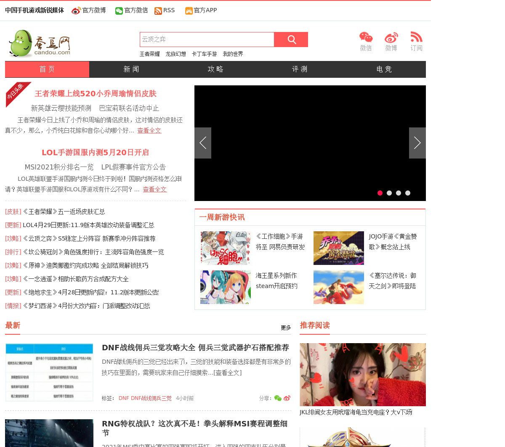Focus the 云顶之弈 search input field
This screenshot has height=447, width=505.
pyautogui.click(x=207, y=40)
